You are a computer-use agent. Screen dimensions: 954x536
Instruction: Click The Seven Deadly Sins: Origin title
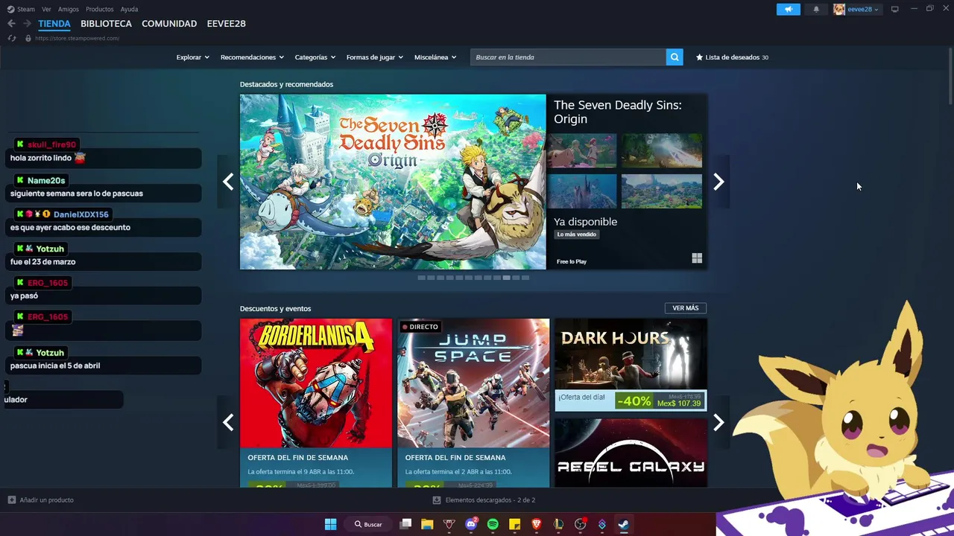pyautogui.click(x=618, y=112)
